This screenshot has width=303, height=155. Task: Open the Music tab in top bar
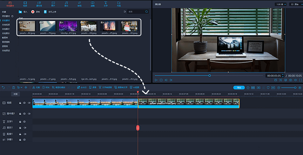pyautogui.click(x=66, y=4)
